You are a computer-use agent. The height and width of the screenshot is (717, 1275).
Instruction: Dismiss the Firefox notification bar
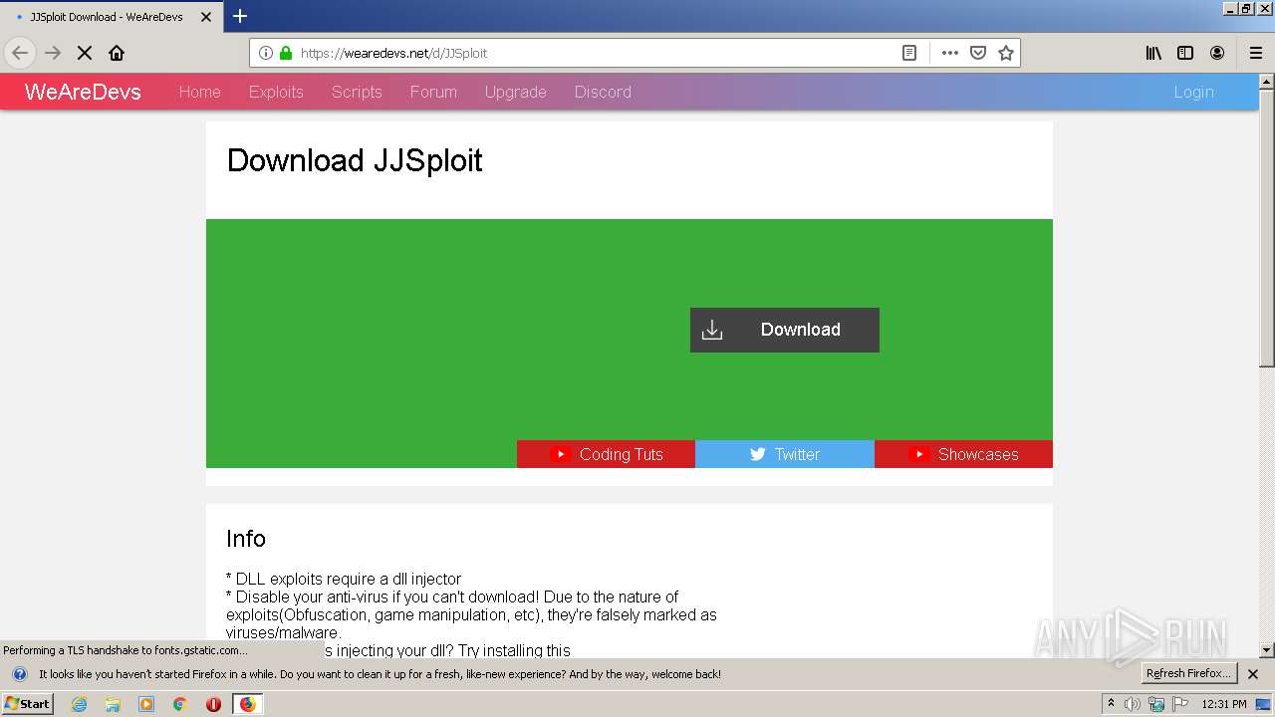[1253, 674]
